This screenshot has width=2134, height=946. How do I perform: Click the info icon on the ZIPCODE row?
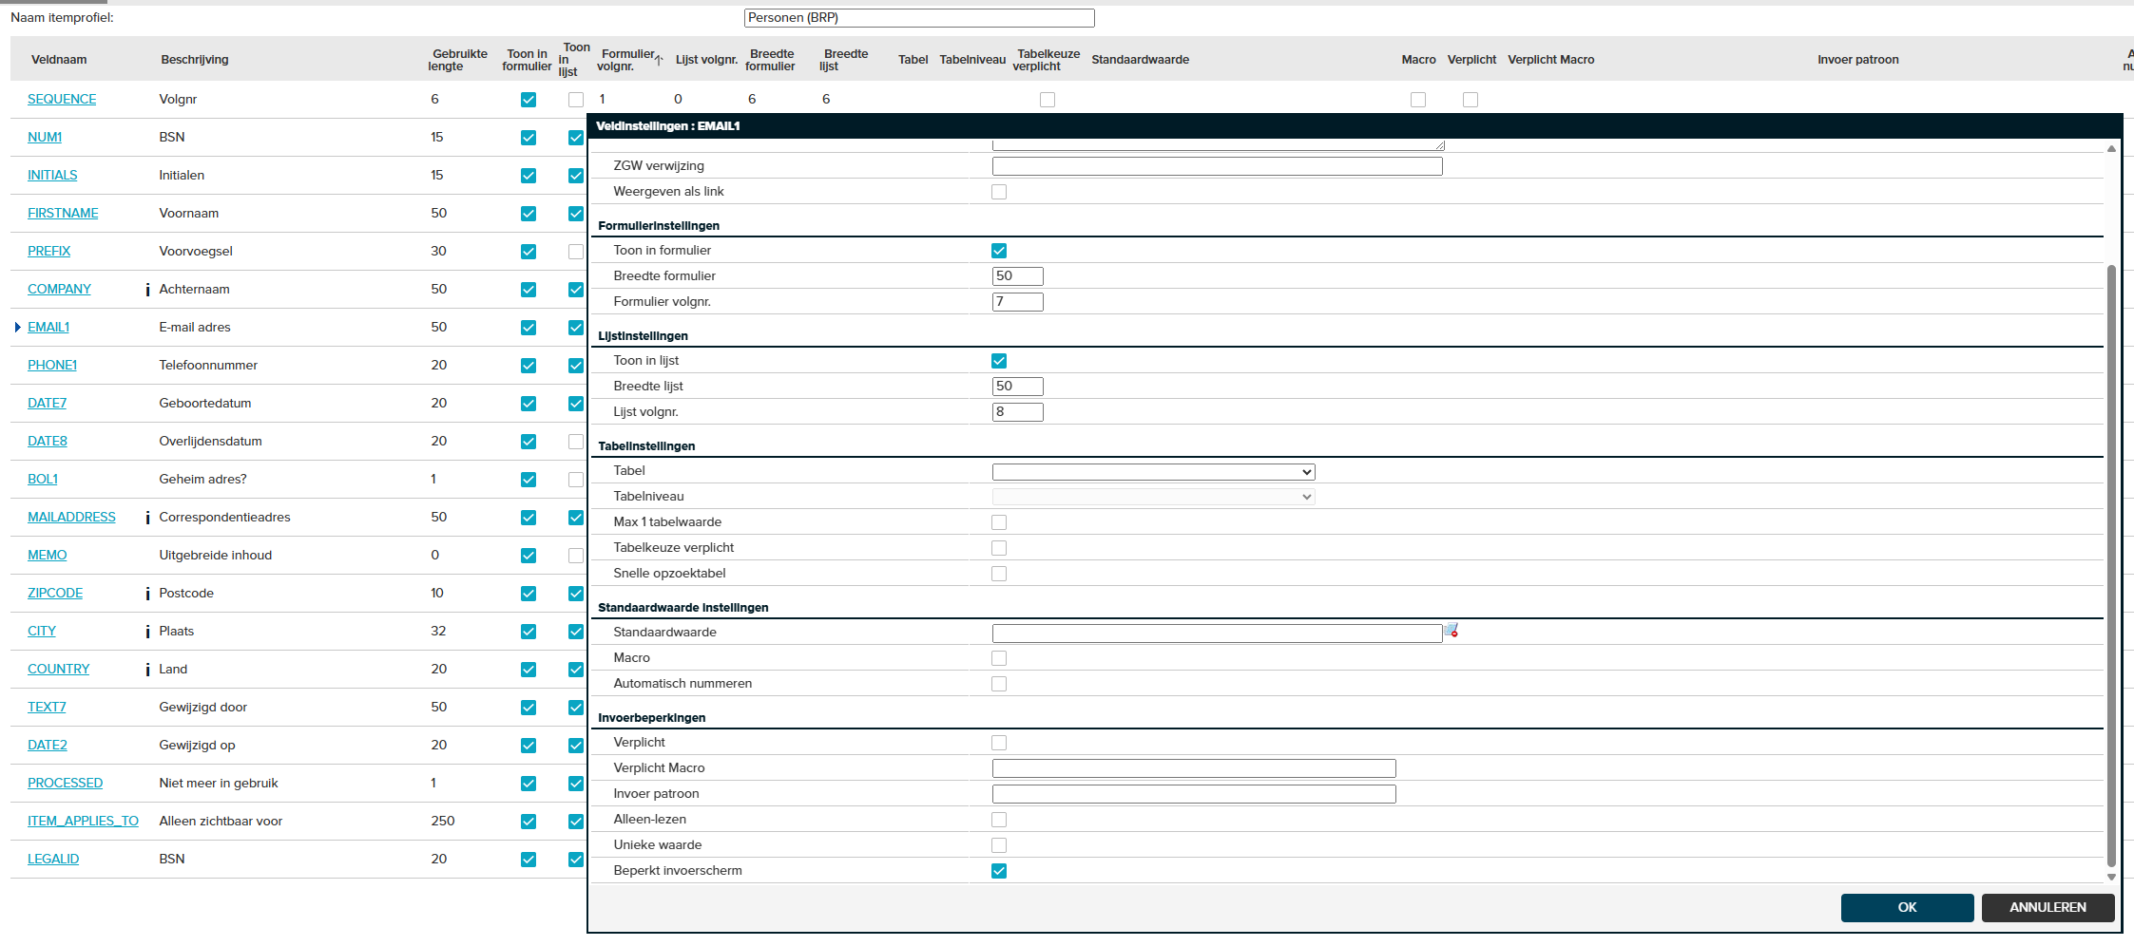tap(147, 594)
